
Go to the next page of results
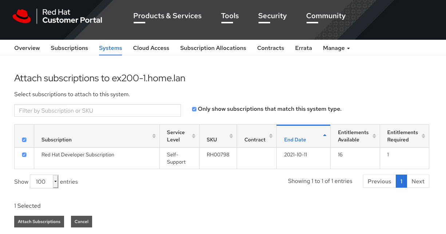(418, 181)
